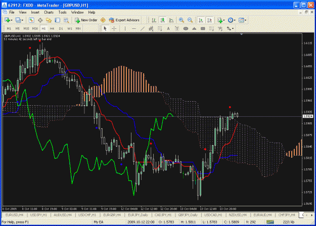Select the MN timeframe
The width and height of the screenshot is (316, 226).
[x=78, y=29]
